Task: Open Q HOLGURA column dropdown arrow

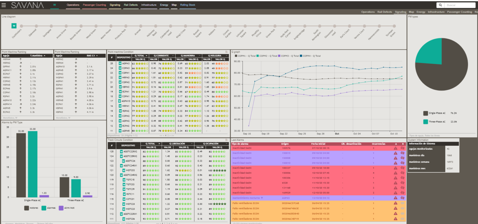Action: pos(226,56)
